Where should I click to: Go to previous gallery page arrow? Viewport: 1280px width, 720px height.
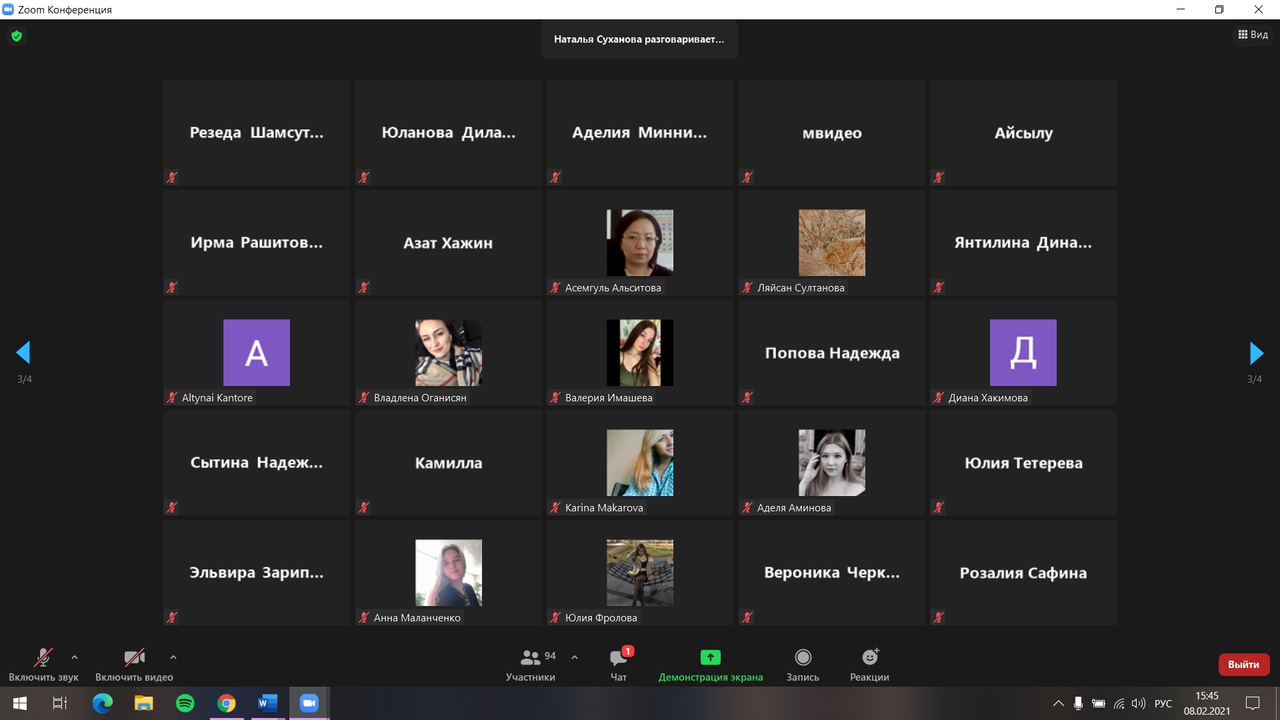point(23,353)
